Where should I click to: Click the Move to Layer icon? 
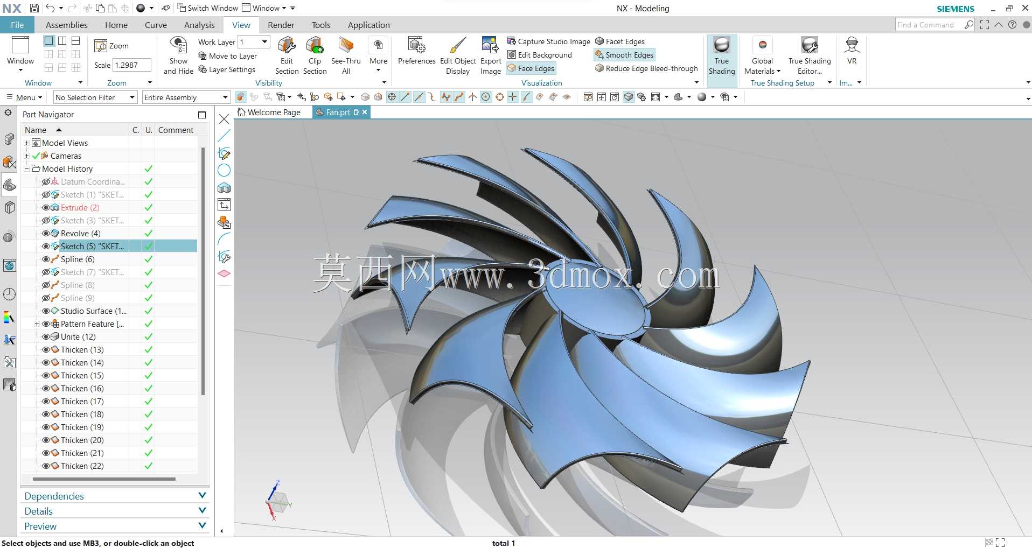[x=203, y=56]
